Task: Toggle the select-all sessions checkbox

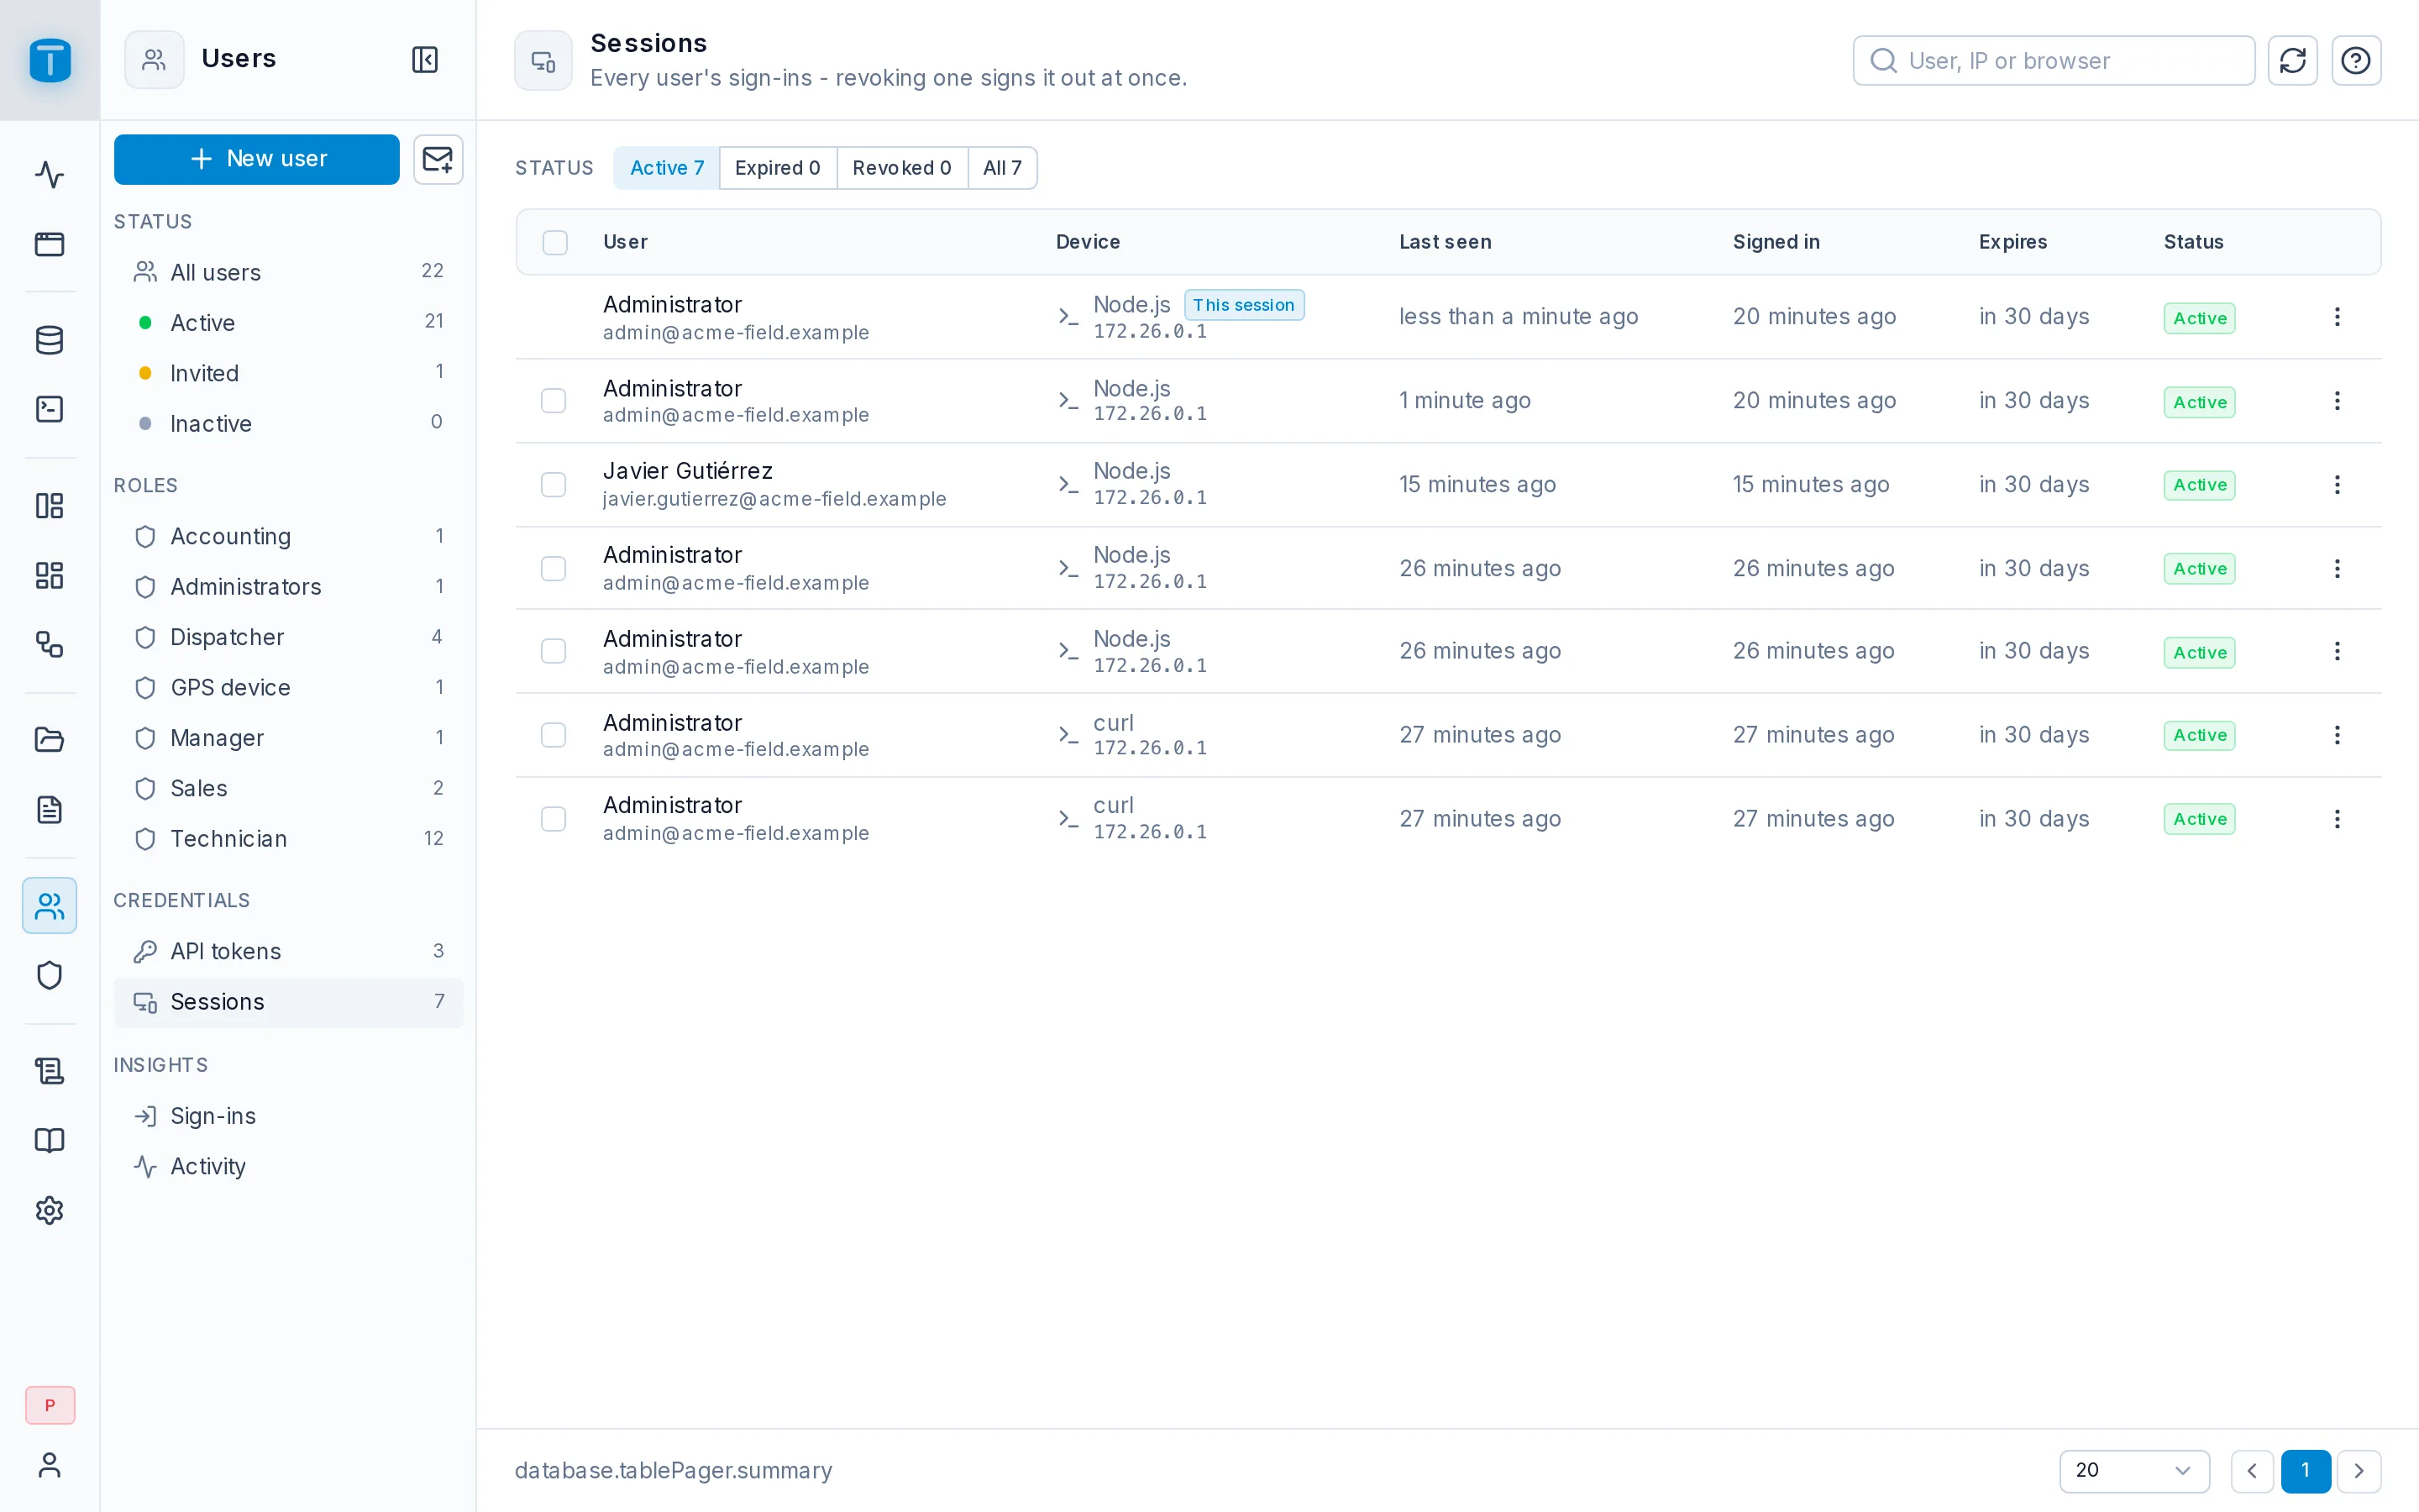Action: (554, 242)
